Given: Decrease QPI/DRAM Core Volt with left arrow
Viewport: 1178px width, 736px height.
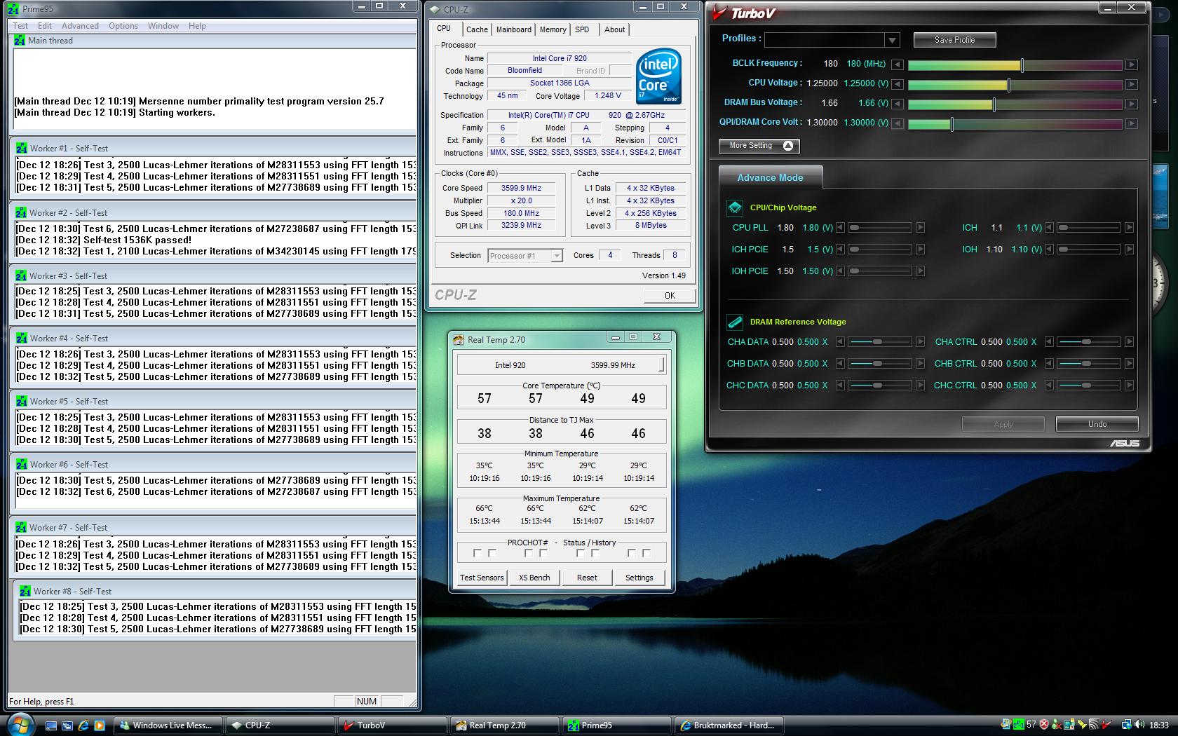Looking at the screenshot, I should [x=898, y=123].
